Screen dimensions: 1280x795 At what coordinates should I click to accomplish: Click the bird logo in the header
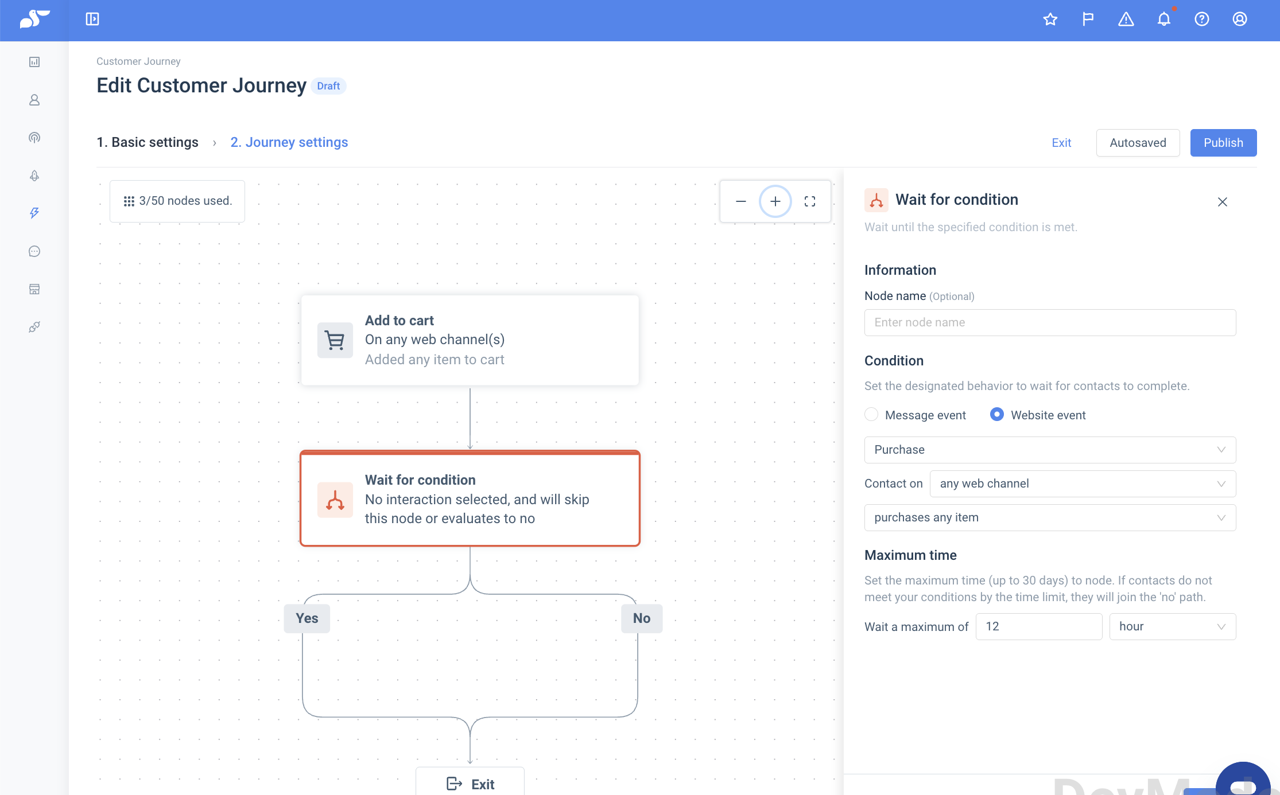34,19
